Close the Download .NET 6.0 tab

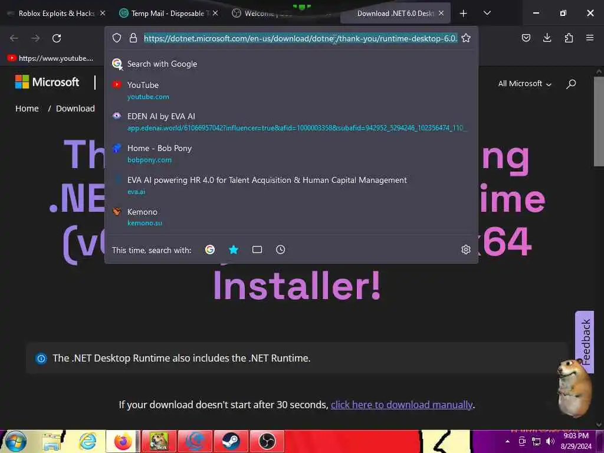coord(441,13)
